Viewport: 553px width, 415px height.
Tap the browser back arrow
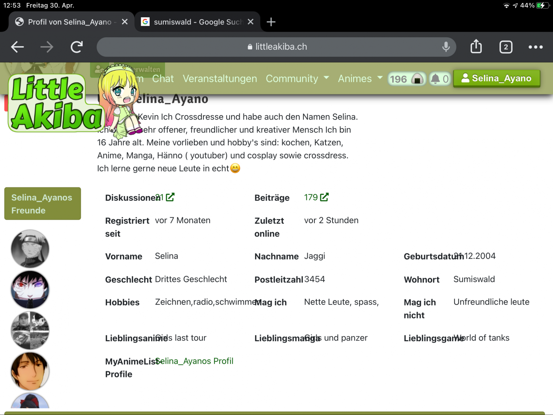pyautogui.click(x=17, y=47)
